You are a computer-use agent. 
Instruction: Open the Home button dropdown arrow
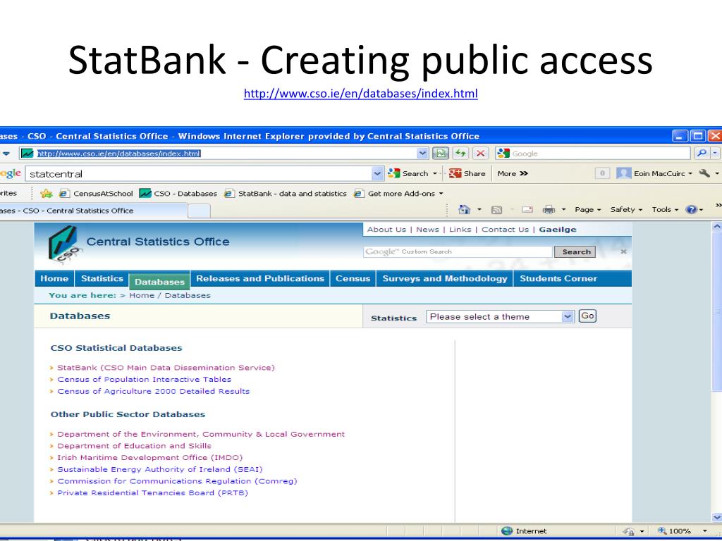[479, 210]
